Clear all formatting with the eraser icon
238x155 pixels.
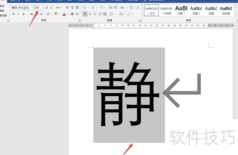[x=67, y=7]
